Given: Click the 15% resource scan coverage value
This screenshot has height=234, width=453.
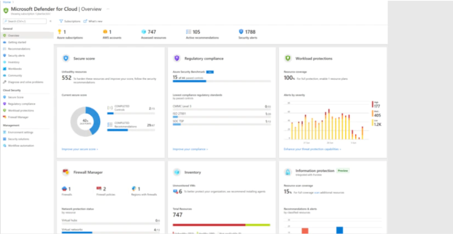Looking at the screenshot, I should [288, 192].
